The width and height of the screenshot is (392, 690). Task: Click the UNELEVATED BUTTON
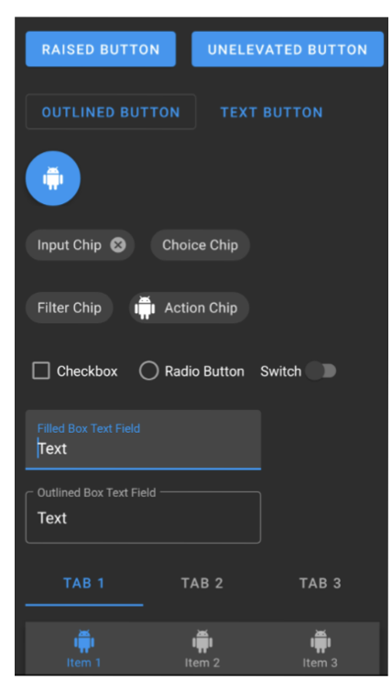pos(288,49)
